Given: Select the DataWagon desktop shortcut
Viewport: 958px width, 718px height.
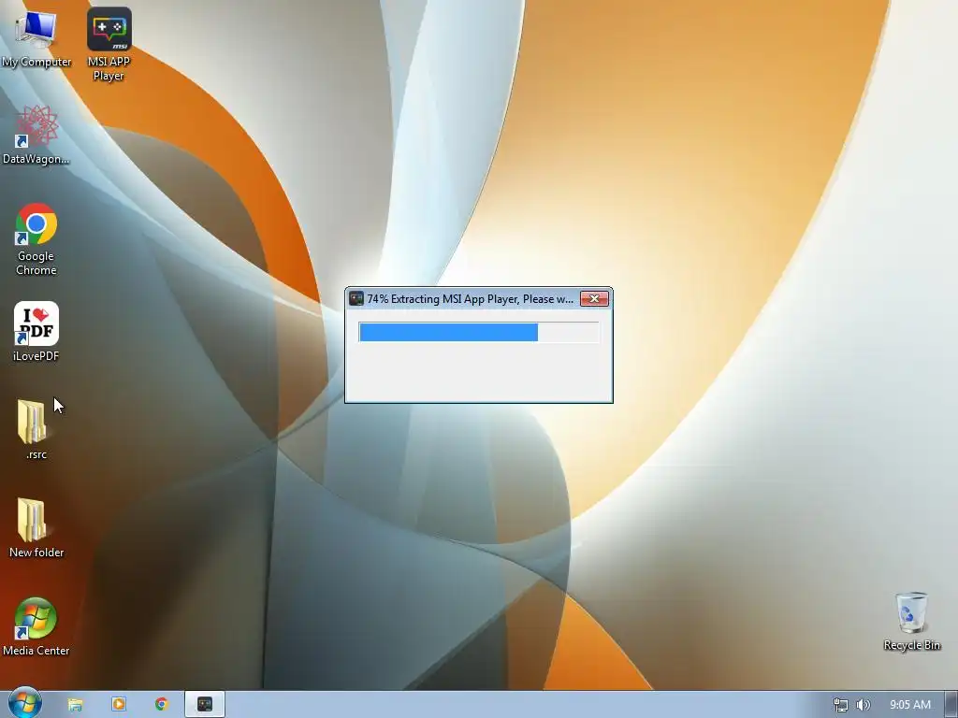Looking at the screenshot, I should [x=36, y=135].
